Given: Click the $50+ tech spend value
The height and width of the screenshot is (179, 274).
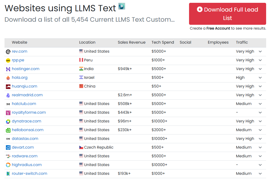Looking at the screenshot, I should tap(156, 86).
